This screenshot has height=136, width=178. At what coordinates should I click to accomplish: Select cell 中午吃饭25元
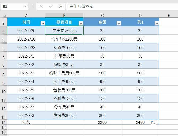click(x=64, y=30)
